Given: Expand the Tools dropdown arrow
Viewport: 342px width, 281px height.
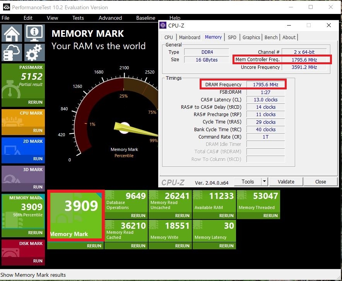Looking at the screenshot, I should click(x=264, y=182).
